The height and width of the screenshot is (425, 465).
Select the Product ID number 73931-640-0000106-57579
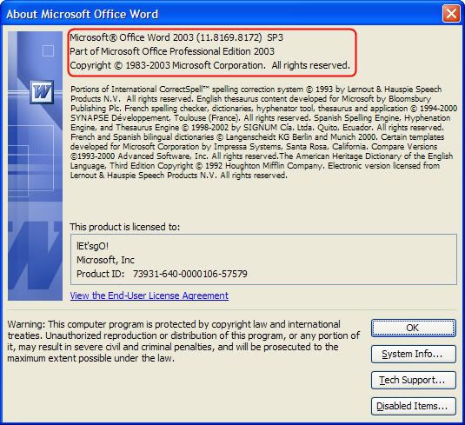189,274
